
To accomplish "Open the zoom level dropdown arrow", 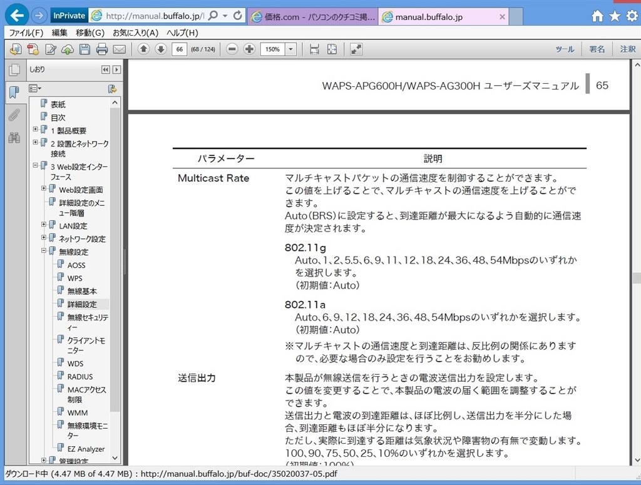I will pos(290,49).
